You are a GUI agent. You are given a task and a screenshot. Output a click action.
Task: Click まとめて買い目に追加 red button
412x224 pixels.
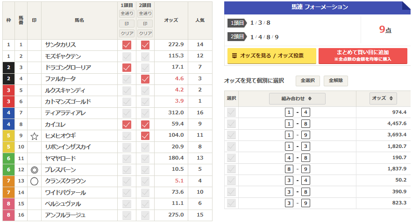click(362, 56)
